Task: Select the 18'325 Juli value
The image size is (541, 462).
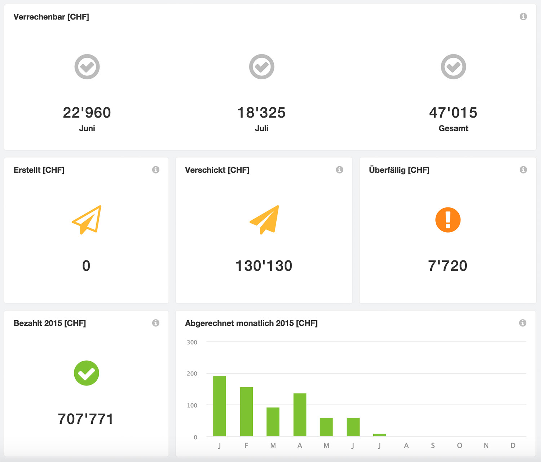Action: [x=261, y=113]
